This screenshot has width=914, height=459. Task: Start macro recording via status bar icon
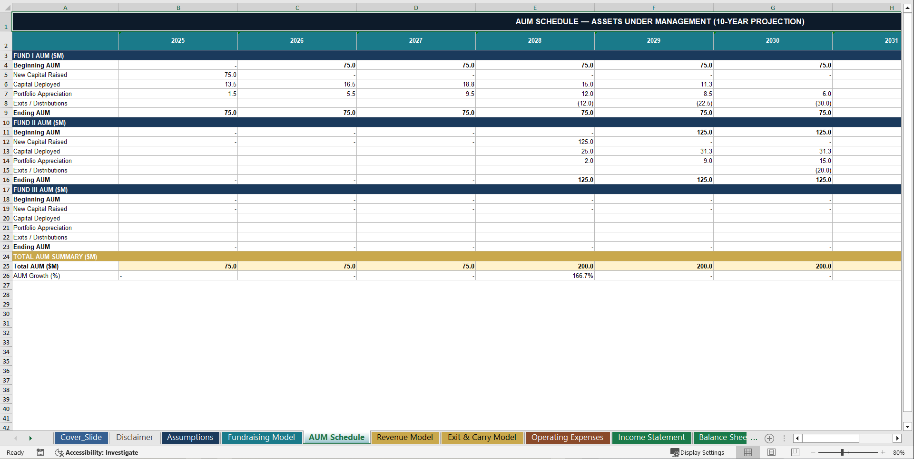[x=40, y=452]
